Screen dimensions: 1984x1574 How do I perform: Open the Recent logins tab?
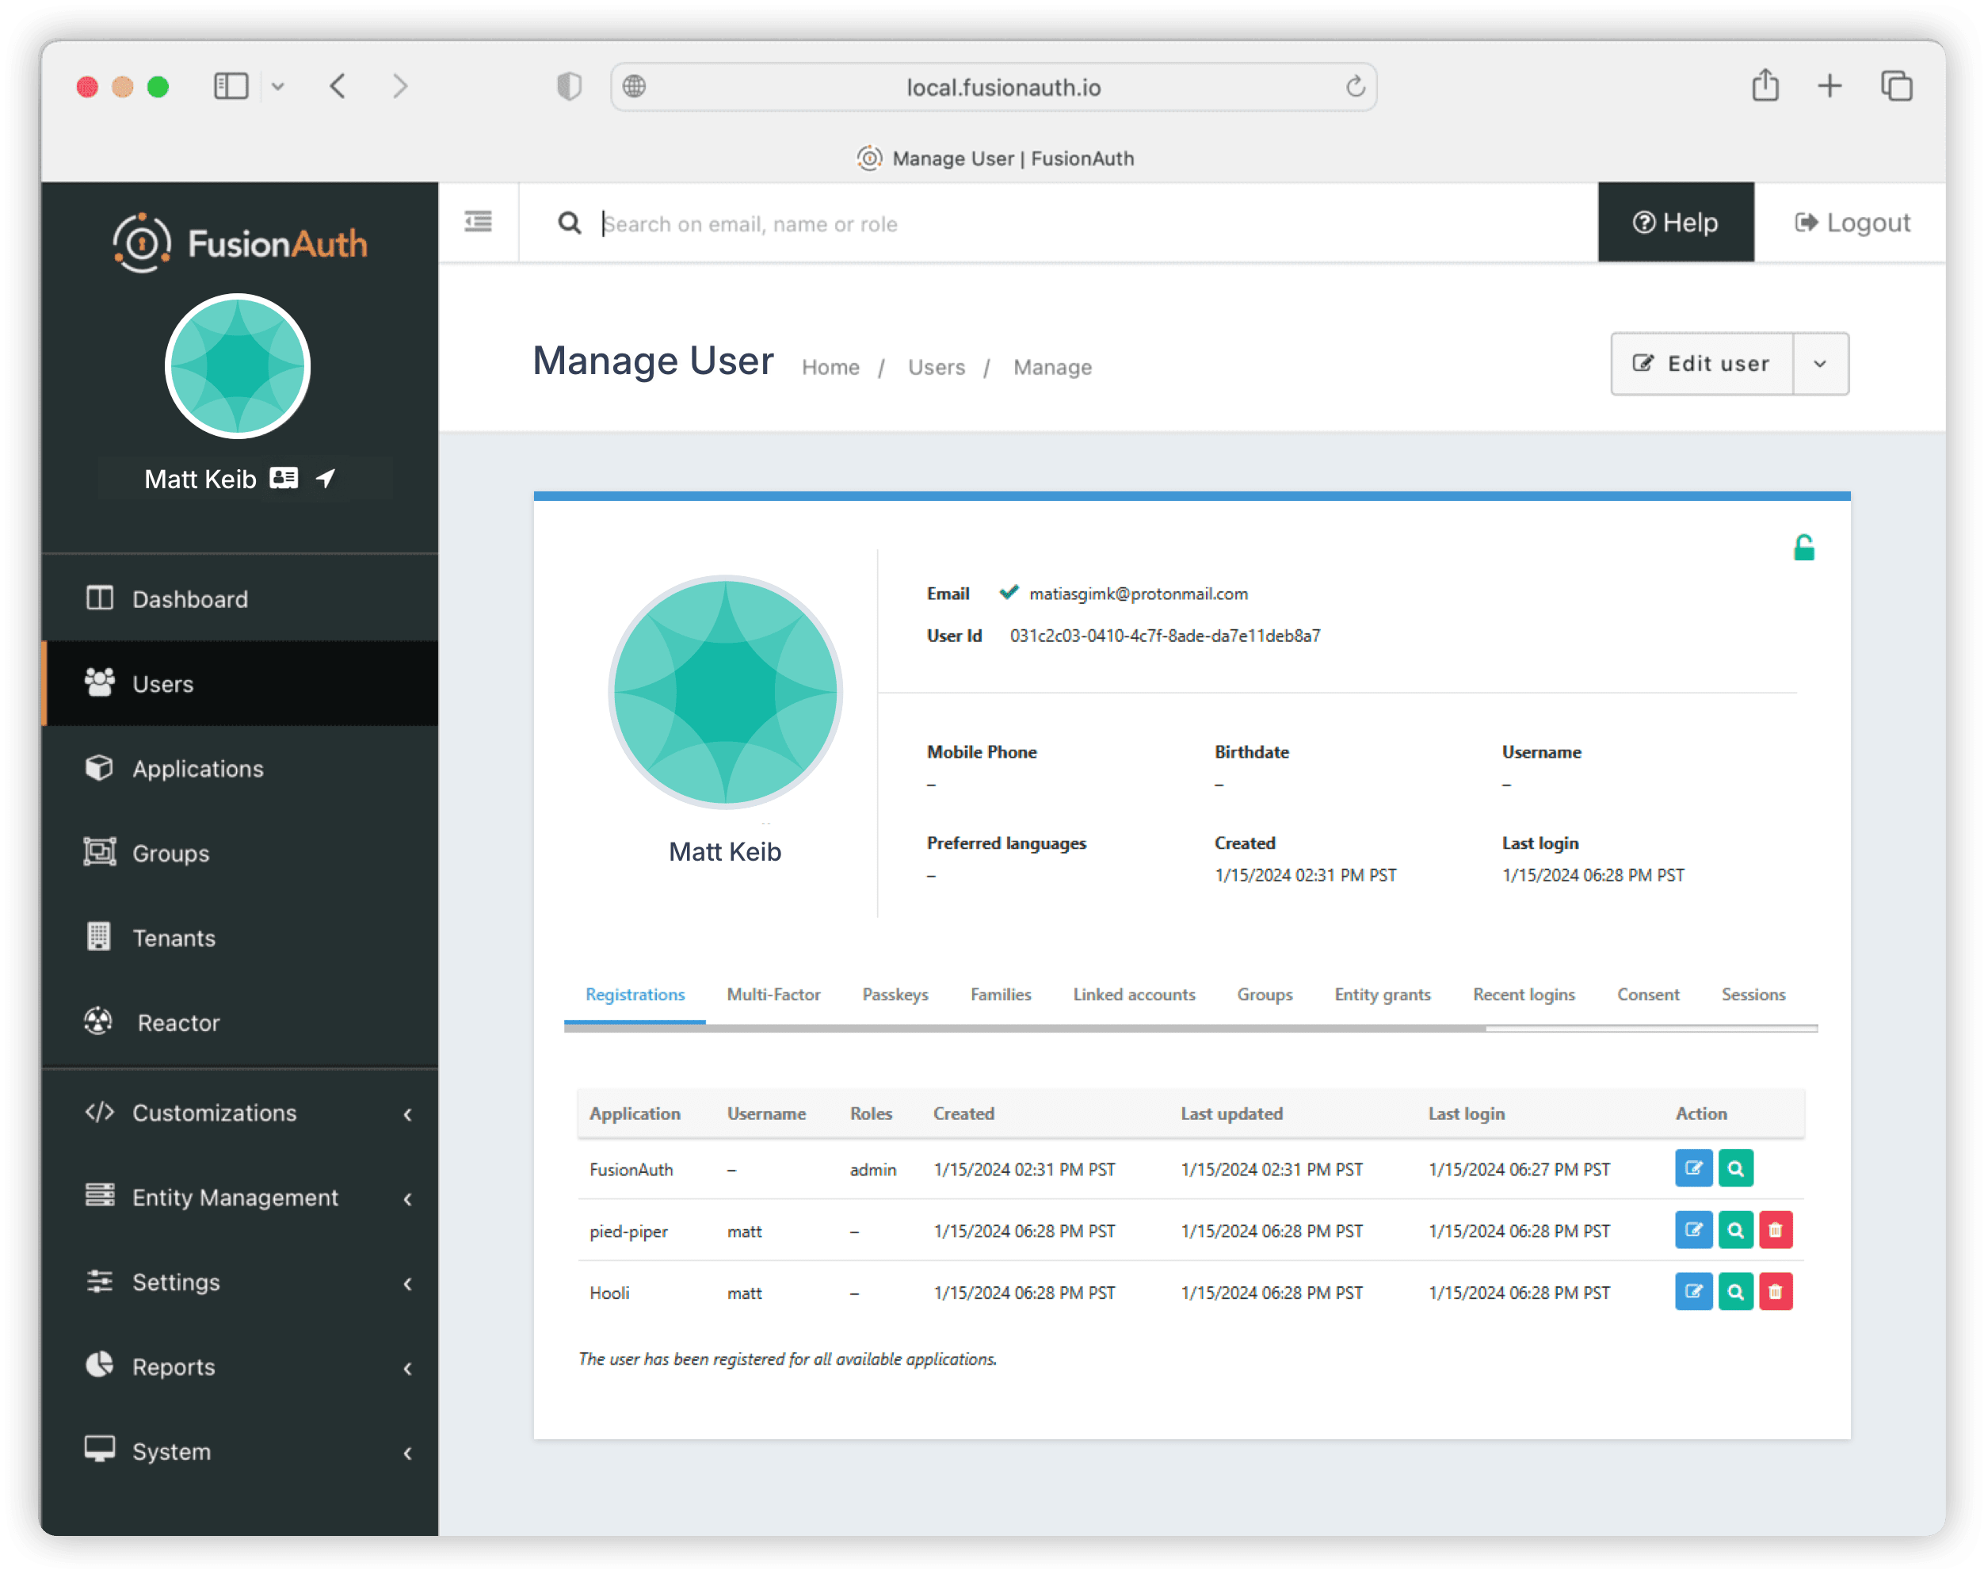coord(1524,994)
